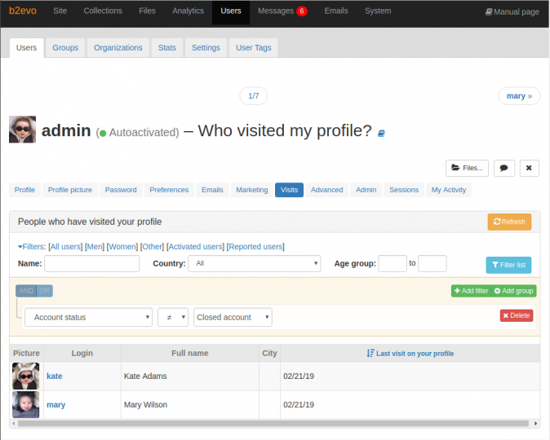The width and height of the screenshot is (550, 440).
Task: Switch to the User Tags tab
Action: tap(253, 47)
